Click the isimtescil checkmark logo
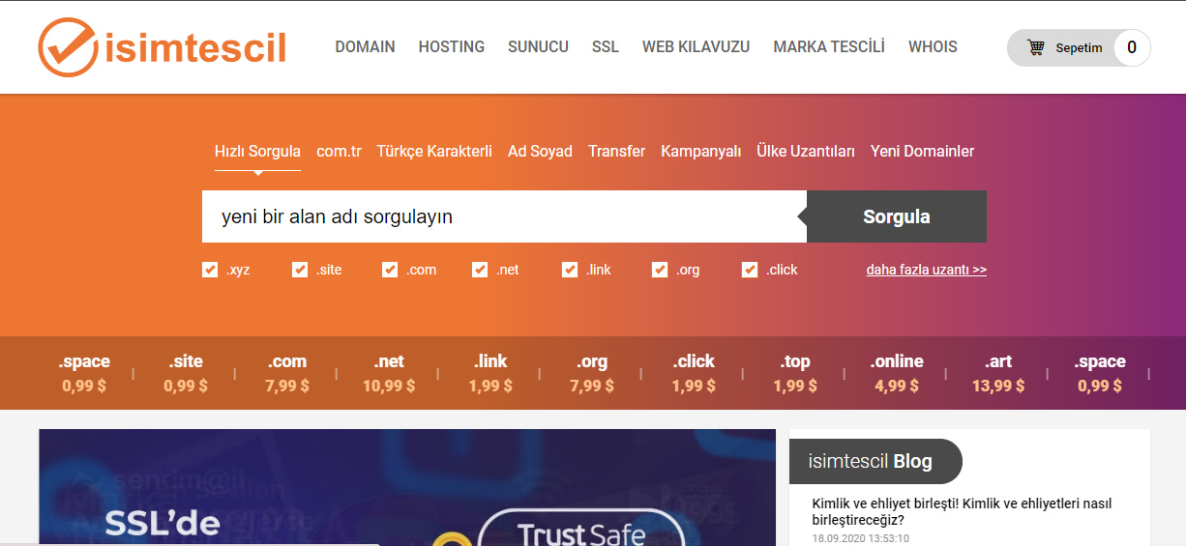This screenshot has height=546, width=1186. coord(163,46)
